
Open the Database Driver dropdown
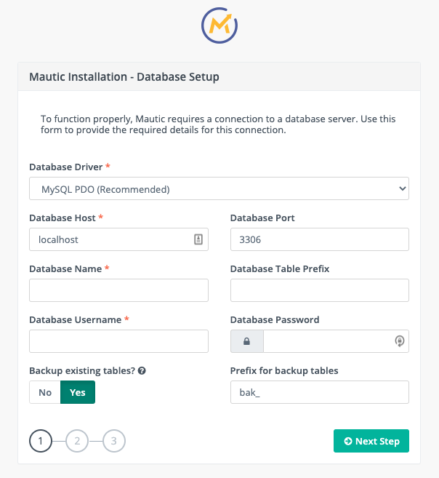pyautogui.click(x=219, y=189)
